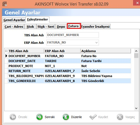
Task: Click the İade Sebebi description cell
Action: [x=106, y=71]
